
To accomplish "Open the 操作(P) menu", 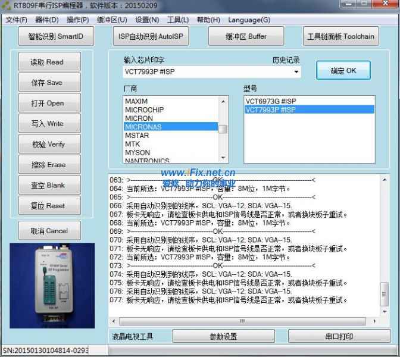I will [x=78, y=20].
